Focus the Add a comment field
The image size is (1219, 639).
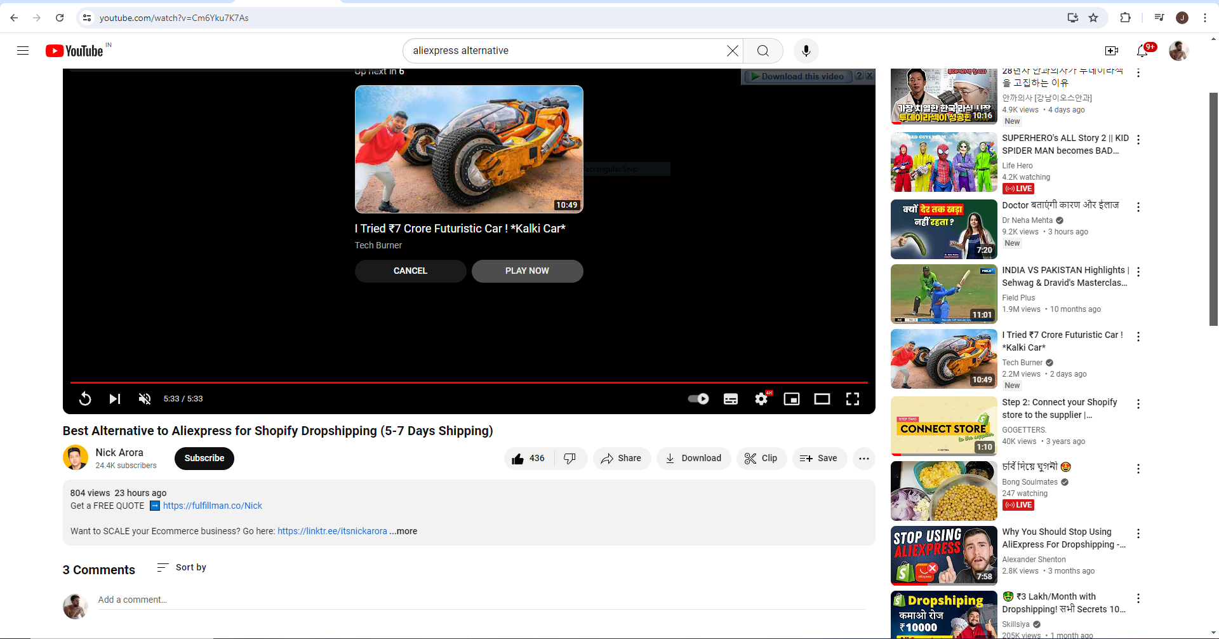pyautogui.click(x=481, y=600)
